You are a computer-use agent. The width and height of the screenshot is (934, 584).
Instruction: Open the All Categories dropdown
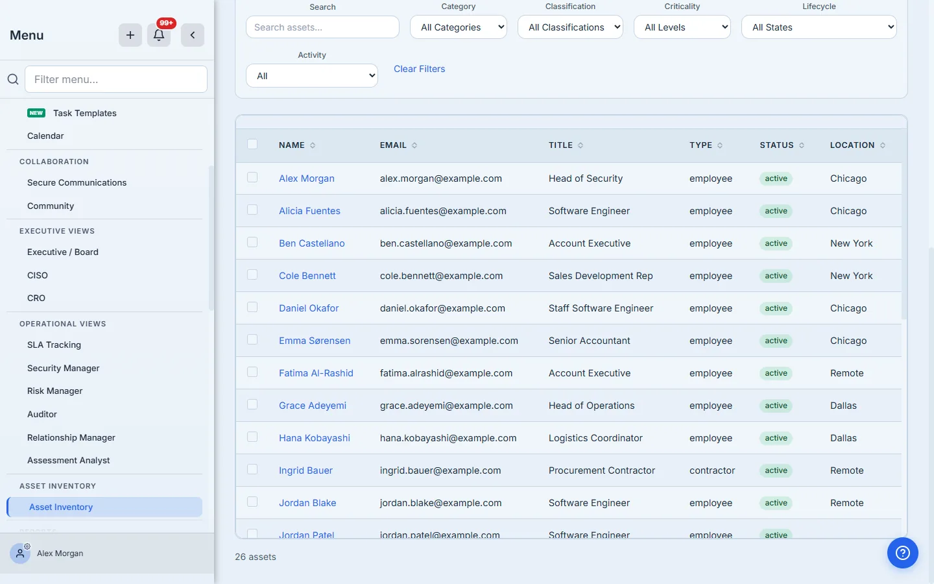click(459, 27)
